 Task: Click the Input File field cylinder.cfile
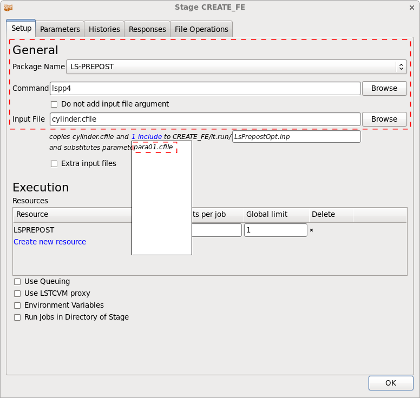[205, 119]
